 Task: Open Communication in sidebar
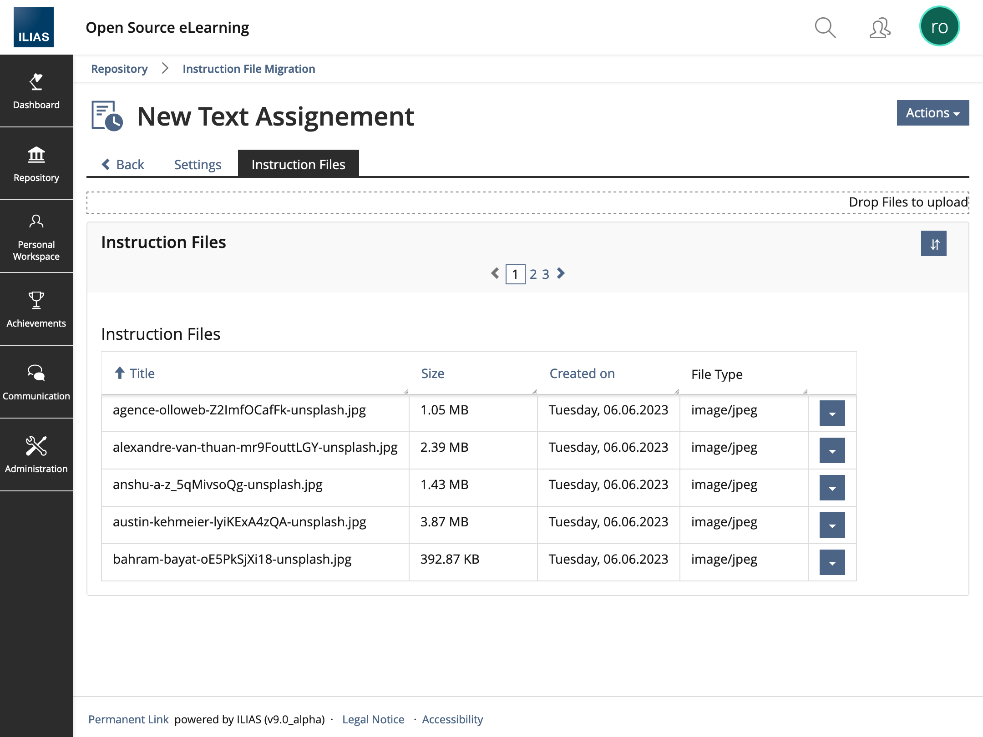click(x=36, y=382)
